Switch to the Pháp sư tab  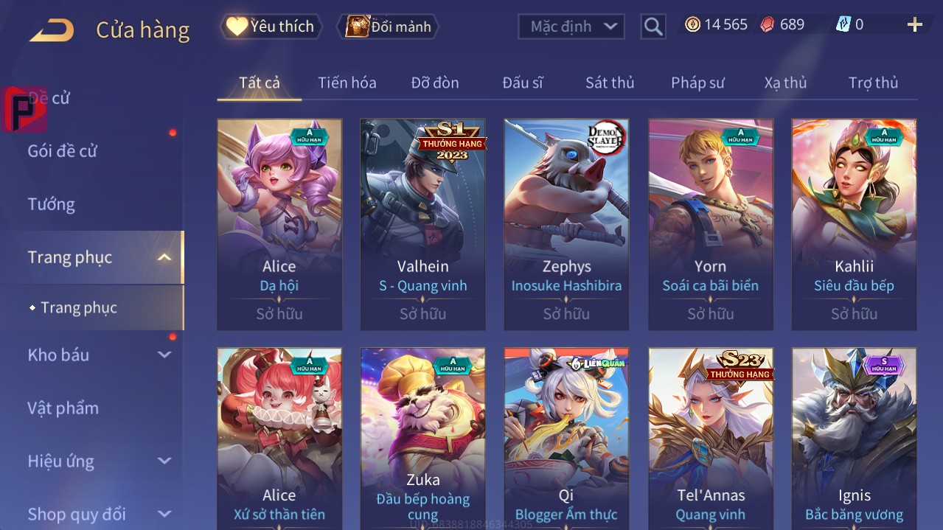(697, 83)
